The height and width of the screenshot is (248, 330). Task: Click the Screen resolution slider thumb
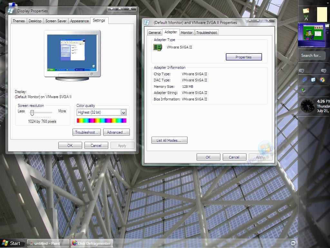32,113
